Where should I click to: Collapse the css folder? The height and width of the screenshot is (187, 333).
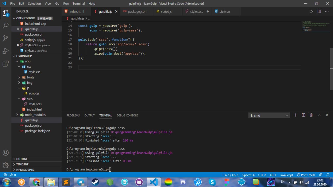(19, 67)
